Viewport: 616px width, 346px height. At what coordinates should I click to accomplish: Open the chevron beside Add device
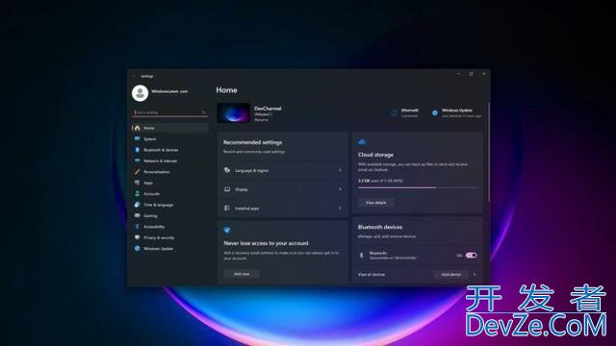pyautogui.click(x=475, y=275)
